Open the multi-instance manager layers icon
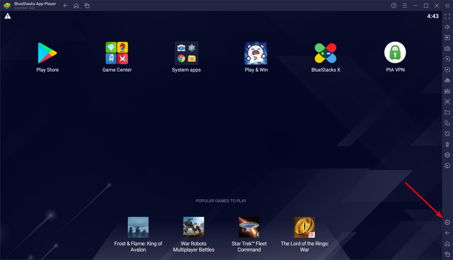The height and width of the screenshot is (260, 453). coord(447,155)
